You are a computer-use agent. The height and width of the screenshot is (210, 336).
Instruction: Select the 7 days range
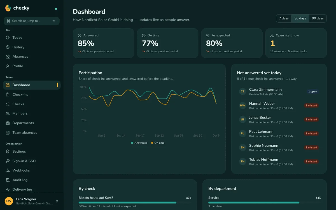(x=284, y=18)
